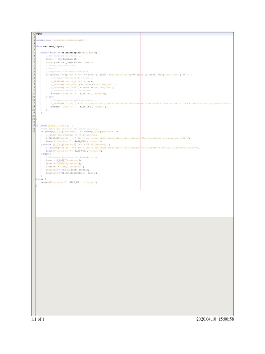Click the if isset($_POST['login']) line
The image size is (265, 354).
55,125
